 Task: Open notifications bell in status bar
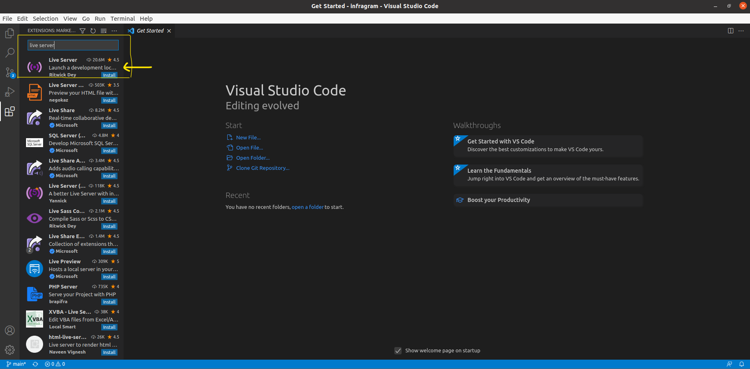pyautogui.click(x=741, y=364)
